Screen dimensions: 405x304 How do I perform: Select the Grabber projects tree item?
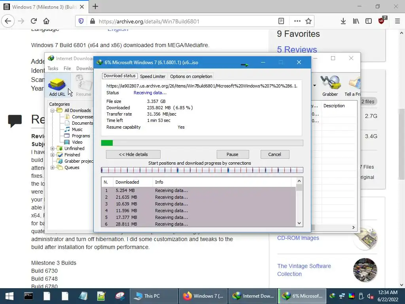point(76,161)
